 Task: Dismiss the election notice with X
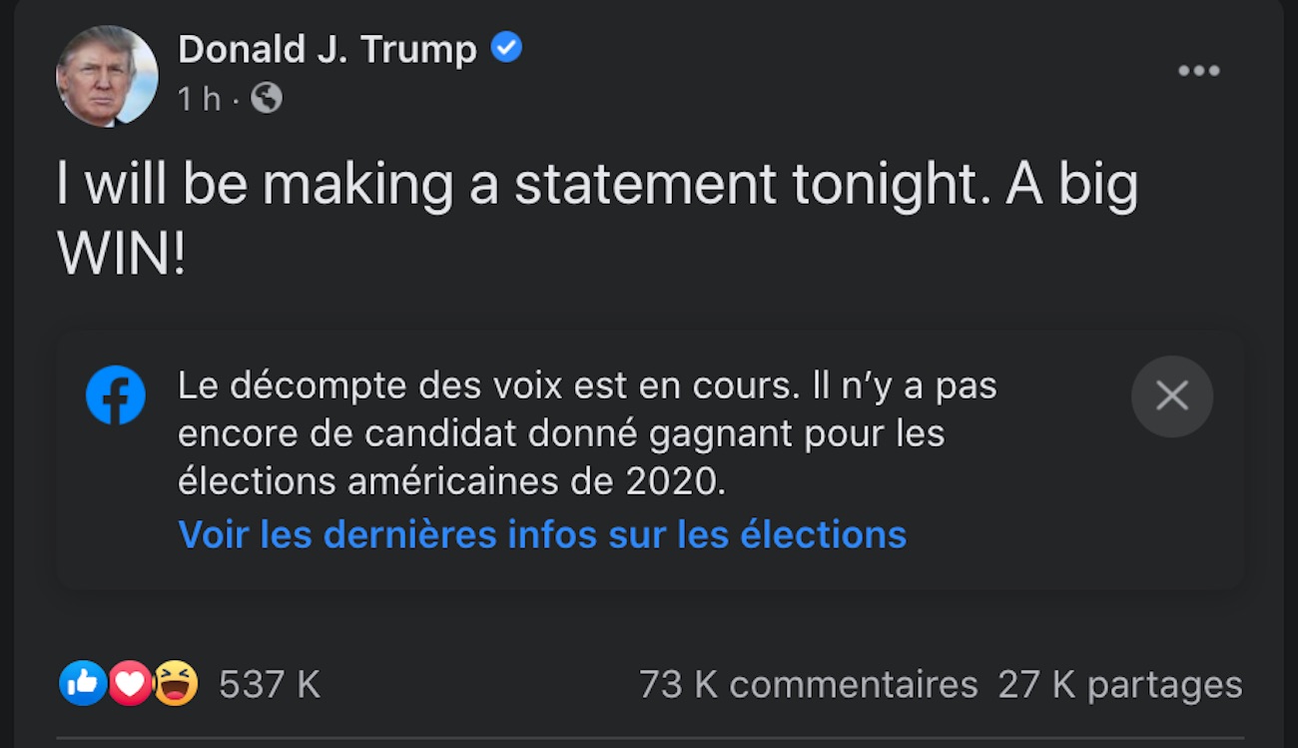(1172, 396)
